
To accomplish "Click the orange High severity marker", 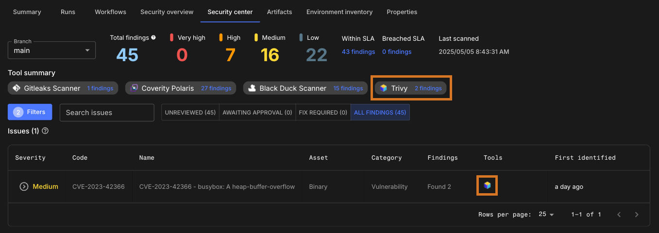I will [x=221, y=37].
